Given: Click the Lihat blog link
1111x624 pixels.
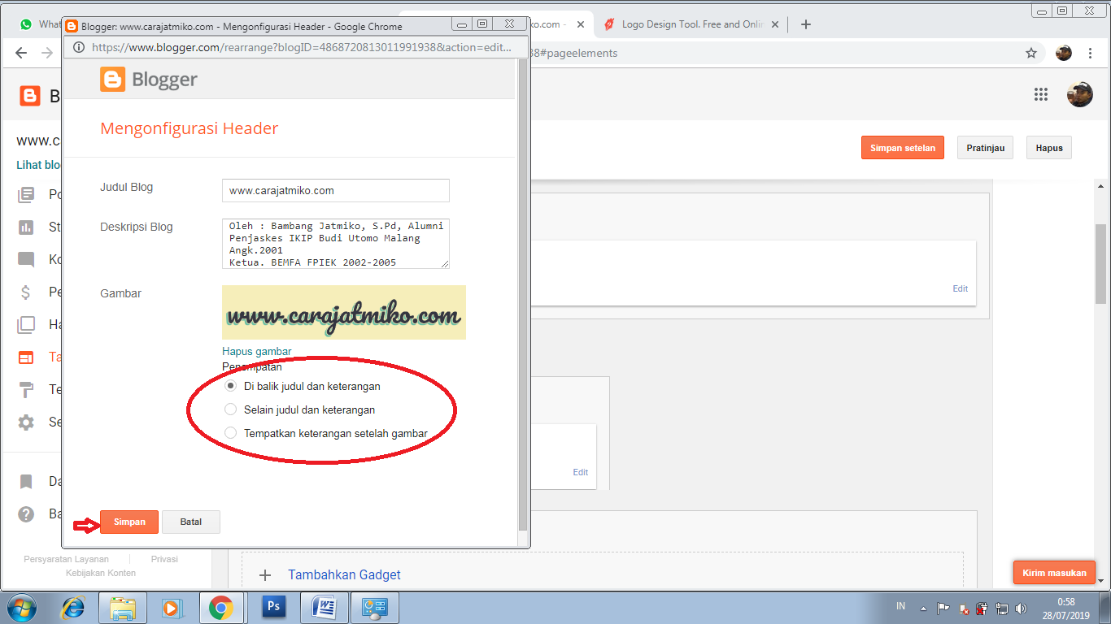Looking at the screenshot, I should [38, 165].
